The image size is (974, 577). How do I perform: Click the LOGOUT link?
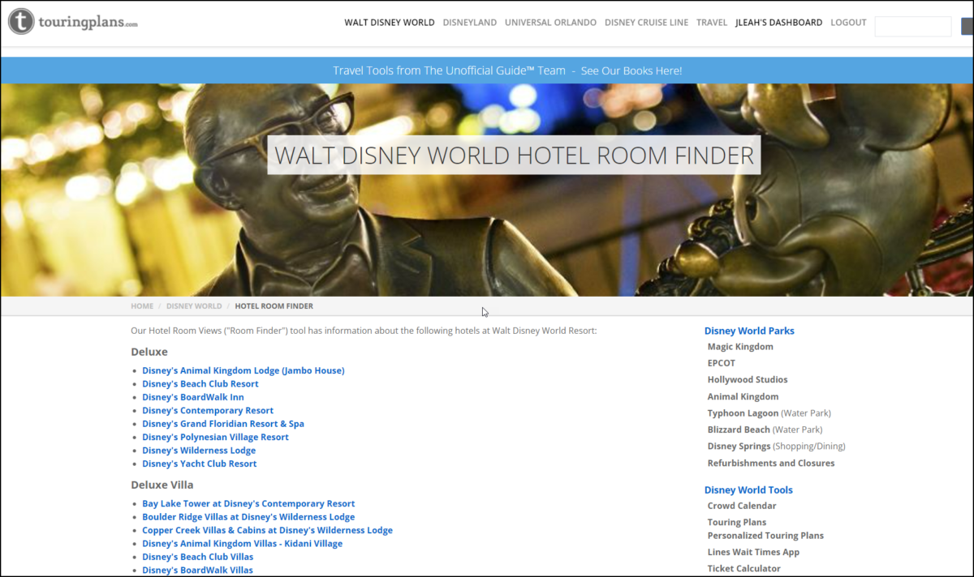coord(848,22)
